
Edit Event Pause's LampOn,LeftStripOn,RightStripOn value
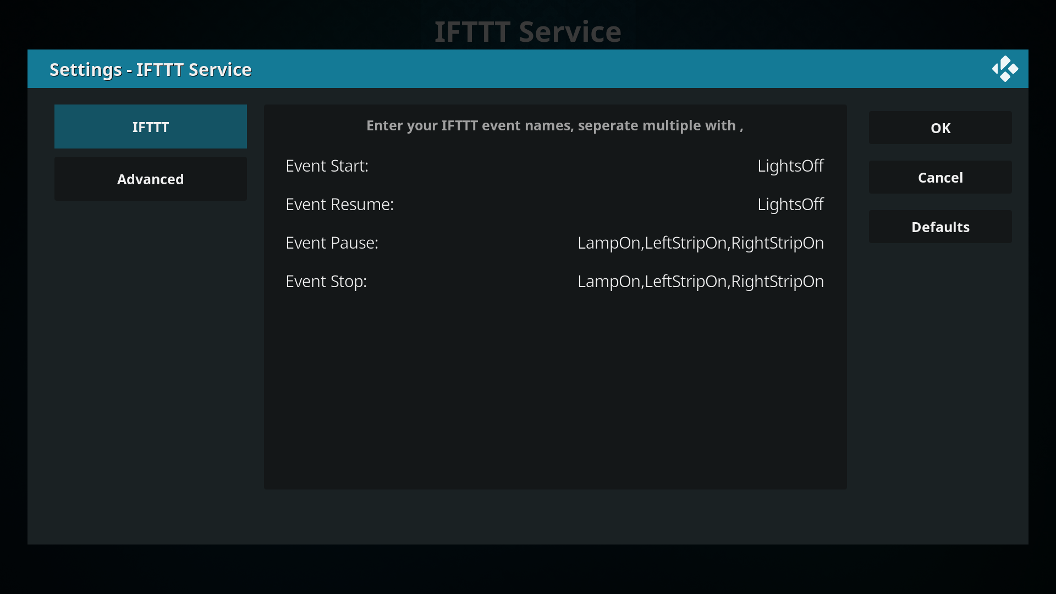[700, 243]
